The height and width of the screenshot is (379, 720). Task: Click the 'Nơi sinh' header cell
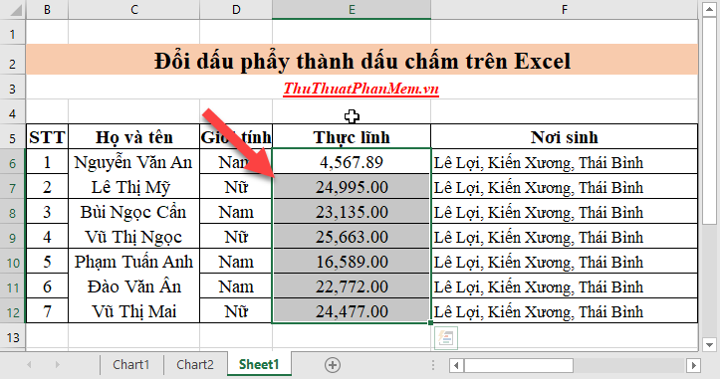(565, 136)
